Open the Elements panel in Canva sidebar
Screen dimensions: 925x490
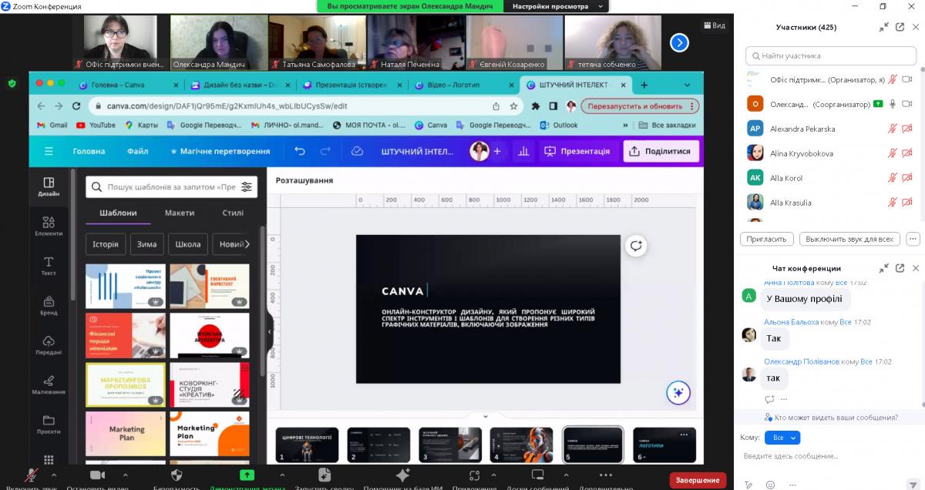coord(49,226)
